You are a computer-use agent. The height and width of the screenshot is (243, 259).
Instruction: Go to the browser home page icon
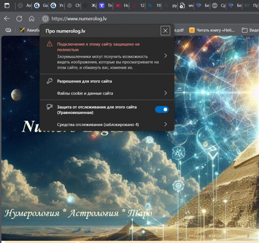pyautogui.click(x=32, y=19)
